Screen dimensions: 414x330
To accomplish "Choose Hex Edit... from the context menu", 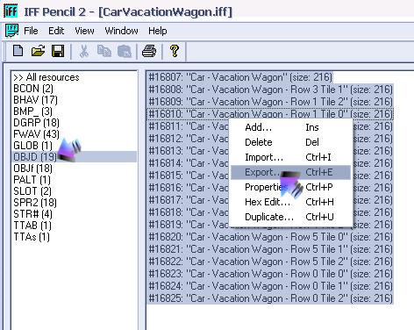I will 291,202.
